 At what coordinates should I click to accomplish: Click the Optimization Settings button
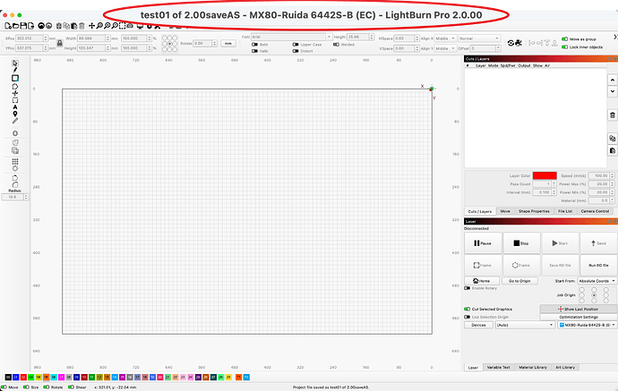tap(579, 317)
